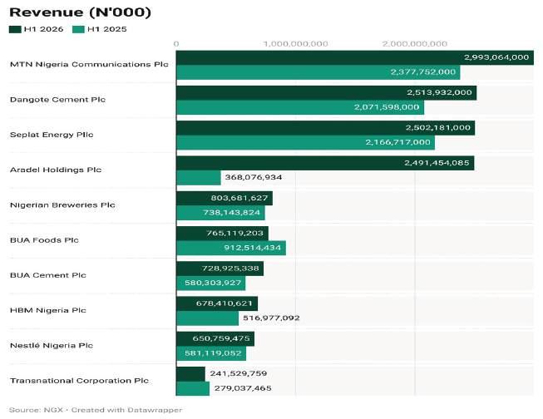Screen dimensions: 543x419
Task: Select MTN Nigeria H1 2025 bar 2,377,752,000
Action: [x=318, y=72]
